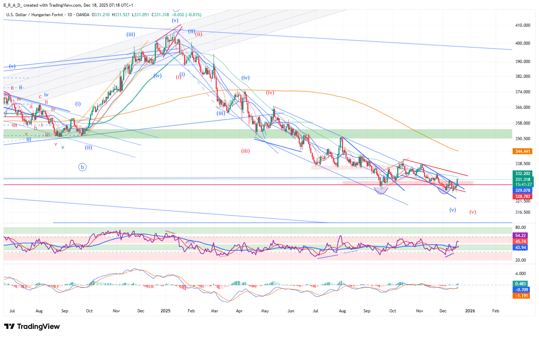Click the green 332.202 price tag
Screen dimensions: 539x337
pyautogui.click(x=522, y=174)
